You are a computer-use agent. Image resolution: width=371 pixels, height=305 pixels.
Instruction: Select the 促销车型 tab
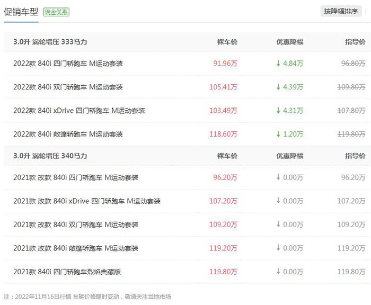(x=21, y=12)
